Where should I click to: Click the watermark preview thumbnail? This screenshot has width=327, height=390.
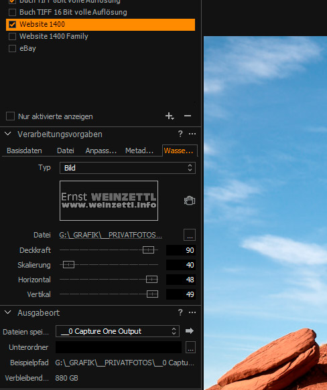109,201
